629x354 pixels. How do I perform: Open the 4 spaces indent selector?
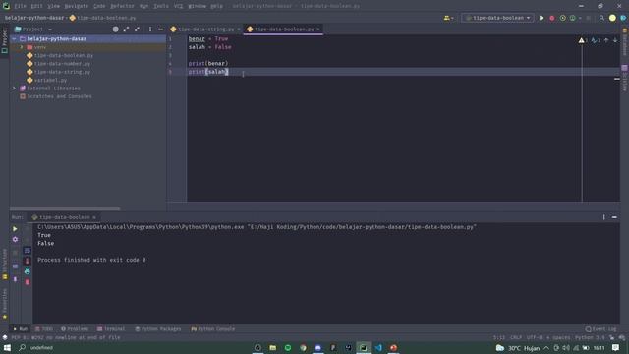(x=558, y=337)
